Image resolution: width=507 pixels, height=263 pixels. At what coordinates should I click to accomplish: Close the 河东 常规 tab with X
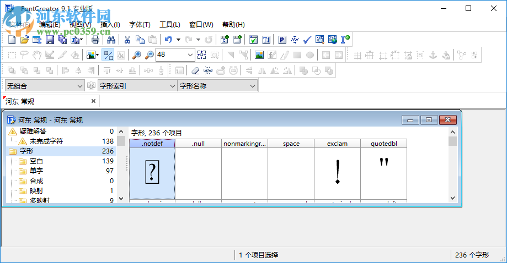click(93, 101)
